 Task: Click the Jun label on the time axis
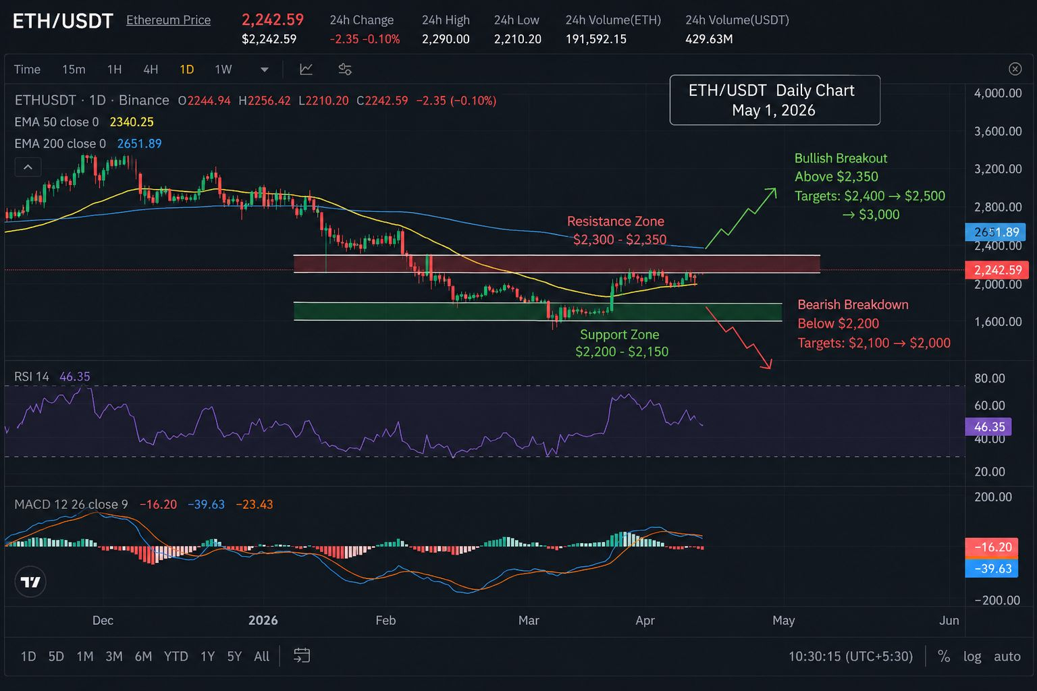point(949,620)
